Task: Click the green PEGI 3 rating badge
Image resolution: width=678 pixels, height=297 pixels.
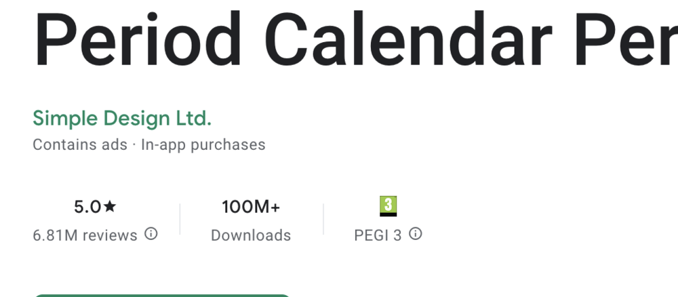Action: coord(388,206)
